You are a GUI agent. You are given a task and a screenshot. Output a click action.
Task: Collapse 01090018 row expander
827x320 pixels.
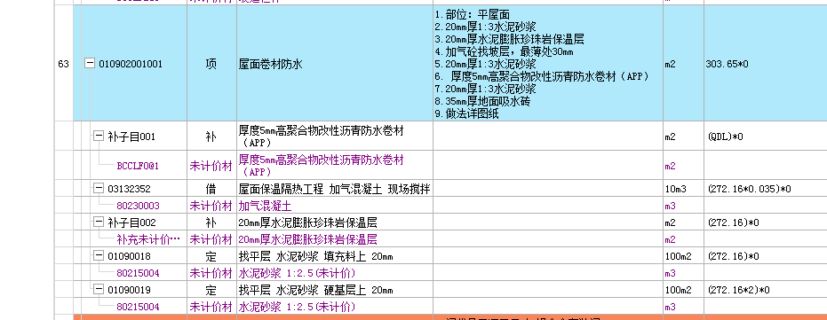99,256
